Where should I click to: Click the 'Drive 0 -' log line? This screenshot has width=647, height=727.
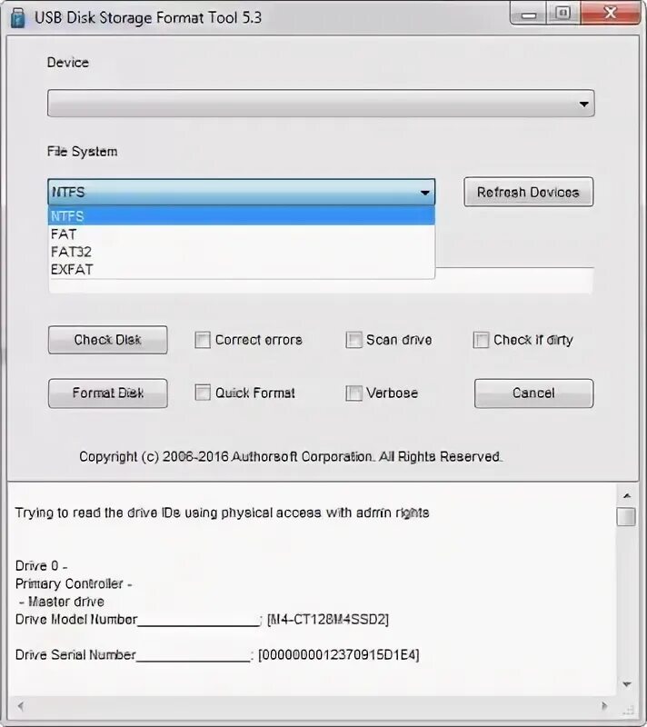click(x=41, y=566)
